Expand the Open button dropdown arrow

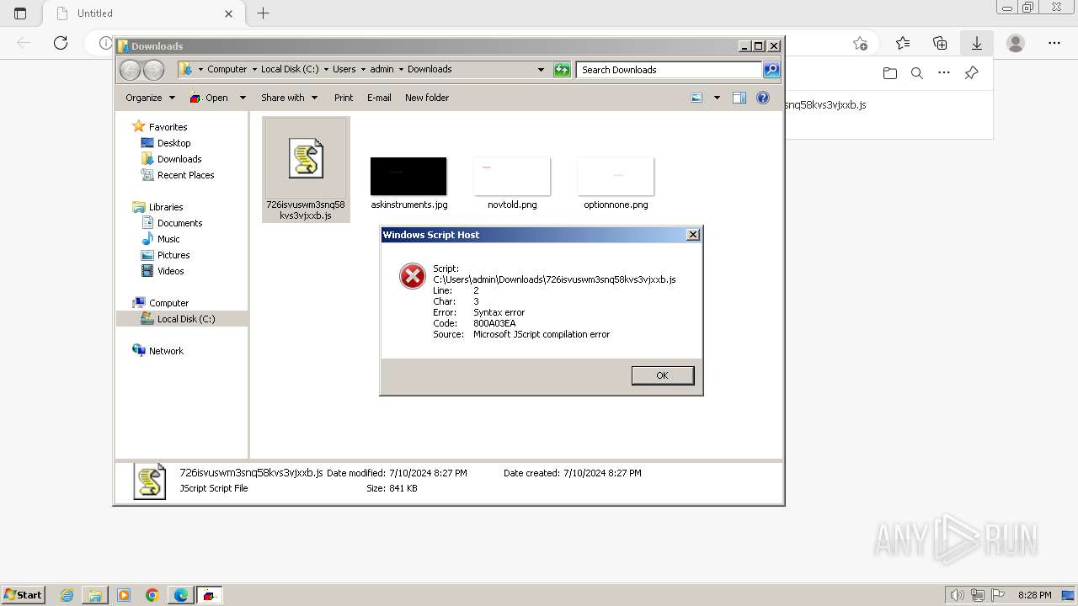(243, 98)
